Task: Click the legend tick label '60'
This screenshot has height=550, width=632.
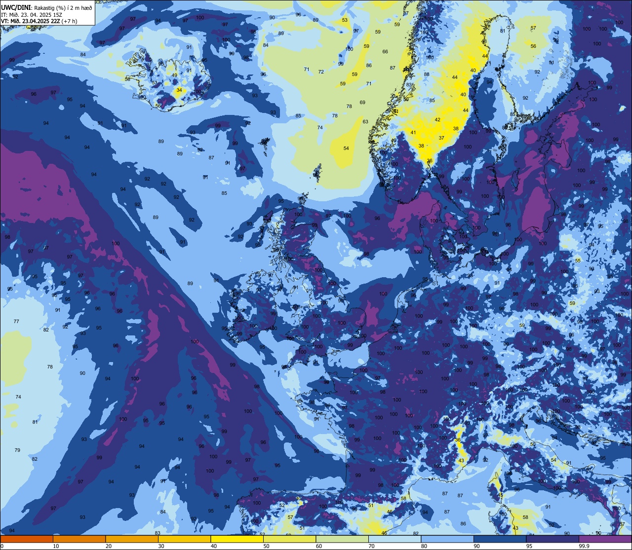Action: [x=319, y=546]
